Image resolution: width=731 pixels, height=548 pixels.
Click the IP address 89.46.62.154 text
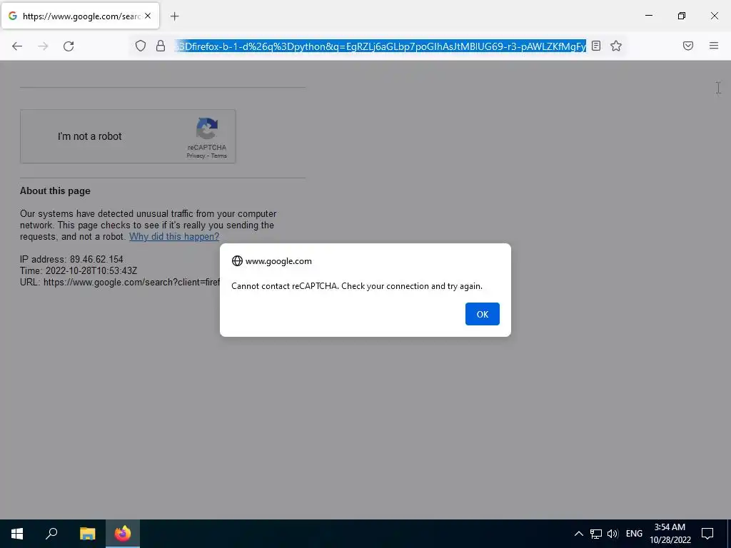[71, 259]
